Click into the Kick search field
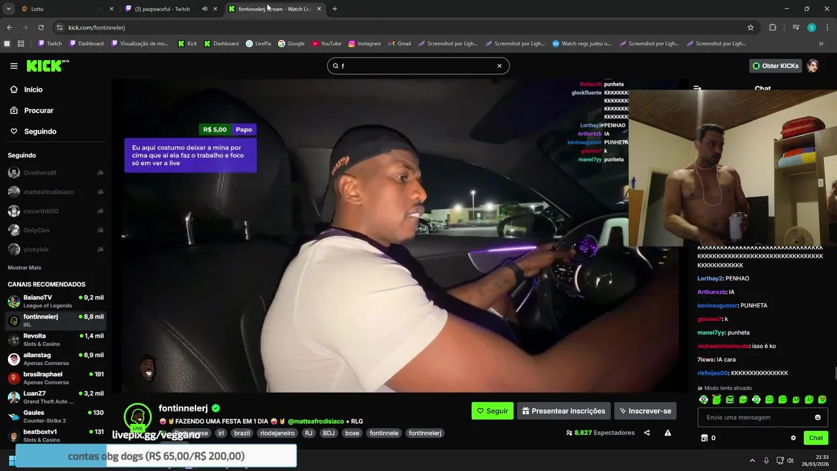Viewport: 837px width, 471px height. [x=418, y=66]
